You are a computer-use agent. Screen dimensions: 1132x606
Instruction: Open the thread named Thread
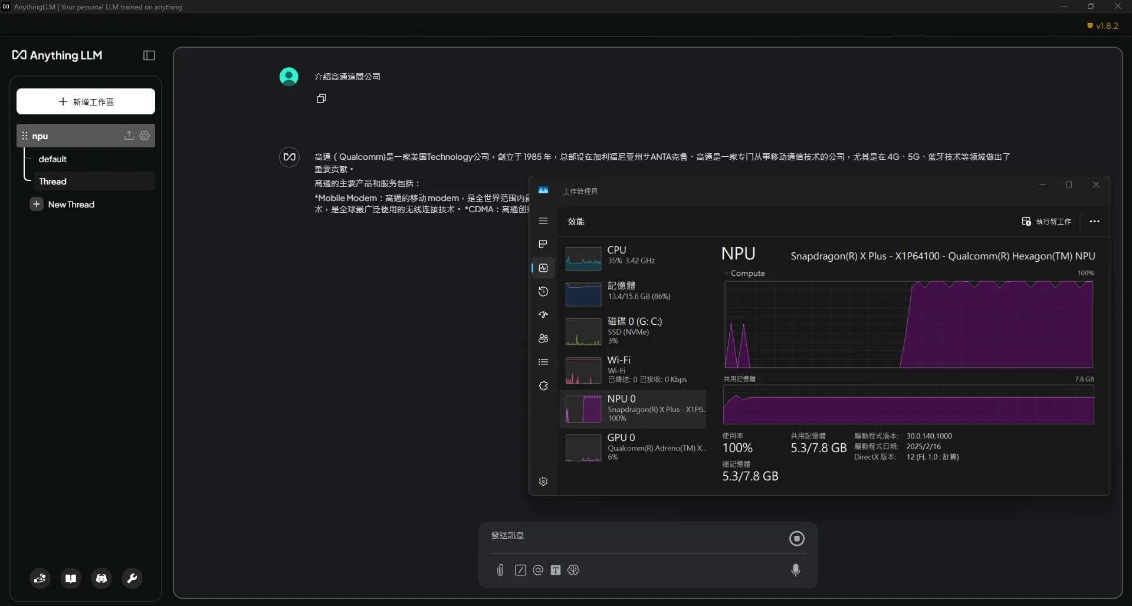click(x=94, y=182)
